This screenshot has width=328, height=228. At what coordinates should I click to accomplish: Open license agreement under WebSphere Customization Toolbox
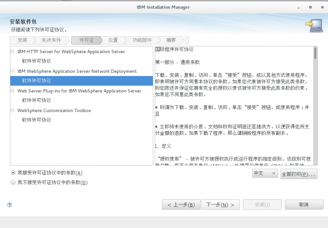tap(36, 120)
